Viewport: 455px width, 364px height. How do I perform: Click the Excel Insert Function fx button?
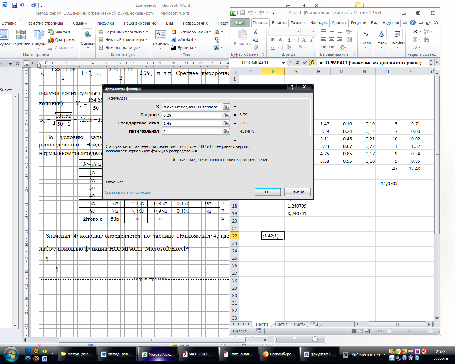(x=312, y=63)
